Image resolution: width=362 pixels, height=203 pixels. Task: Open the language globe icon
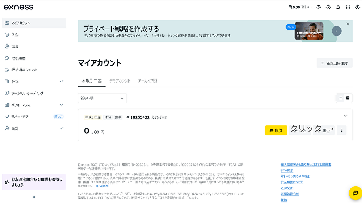pos(319,7)
